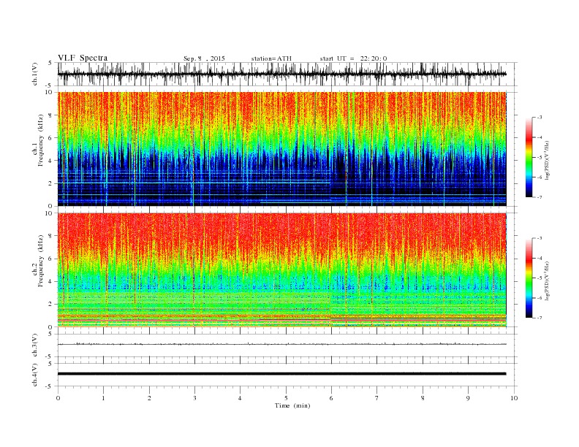Click the "8" tick label on the time axis
579x447 pixels.
(423, 398)
